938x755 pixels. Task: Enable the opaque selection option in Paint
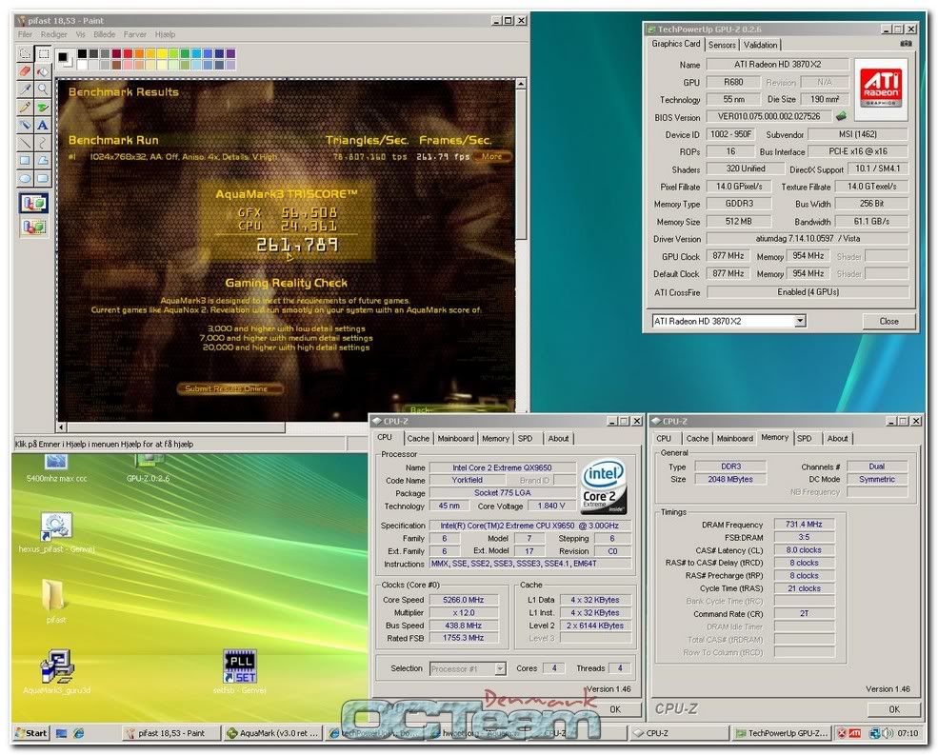pyautogui.click(x=33, y=204)
